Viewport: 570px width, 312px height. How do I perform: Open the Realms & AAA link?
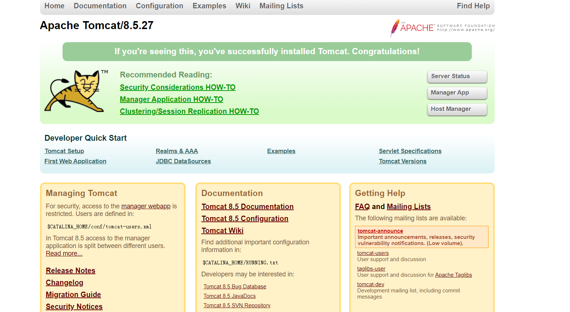(x=177, y=151)
